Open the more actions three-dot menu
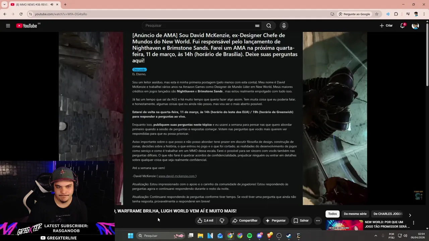The image size is (429, 241). (x=318, y=221)
